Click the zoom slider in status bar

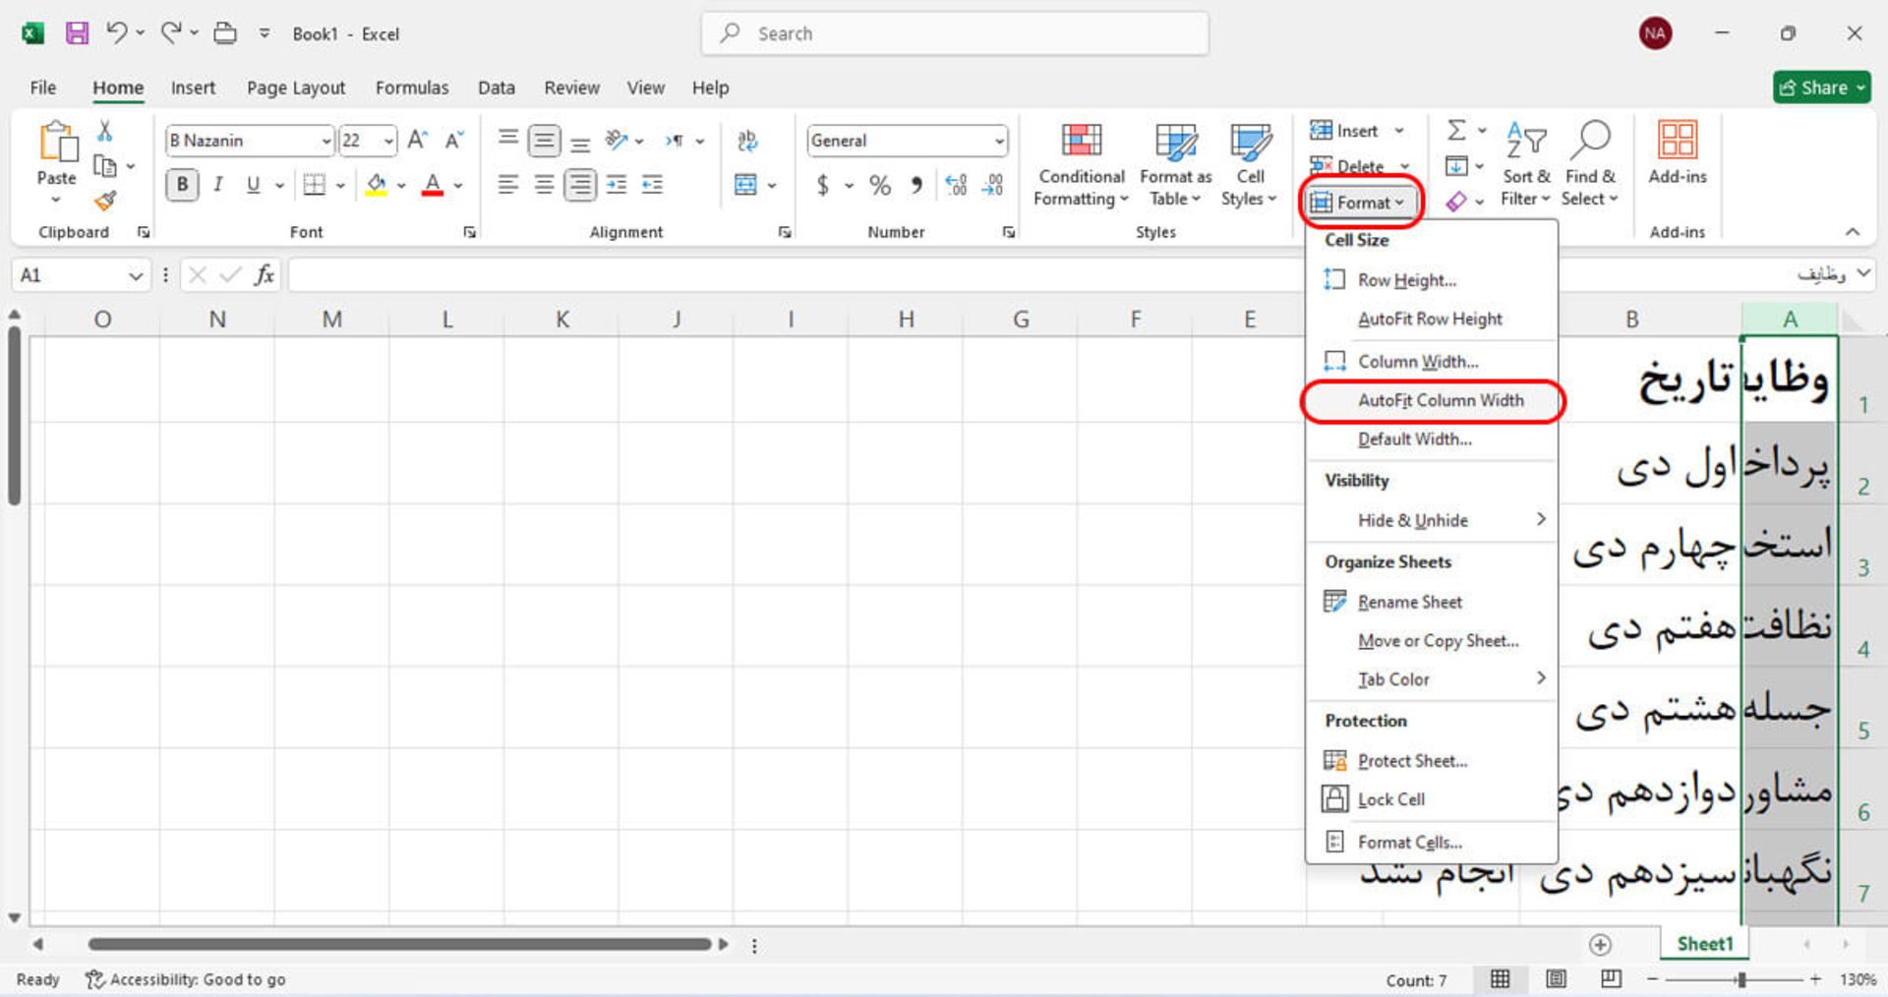tap(1740, 979)
